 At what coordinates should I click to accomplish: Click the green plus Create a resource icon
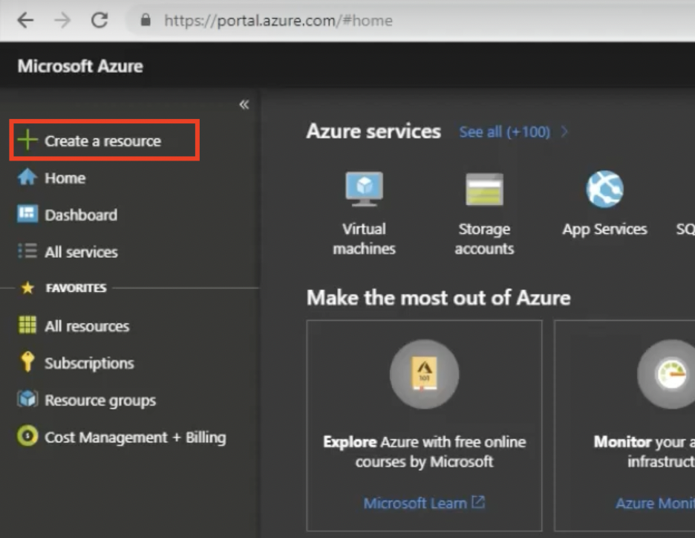pyautogui.click(x=27, y=140)
